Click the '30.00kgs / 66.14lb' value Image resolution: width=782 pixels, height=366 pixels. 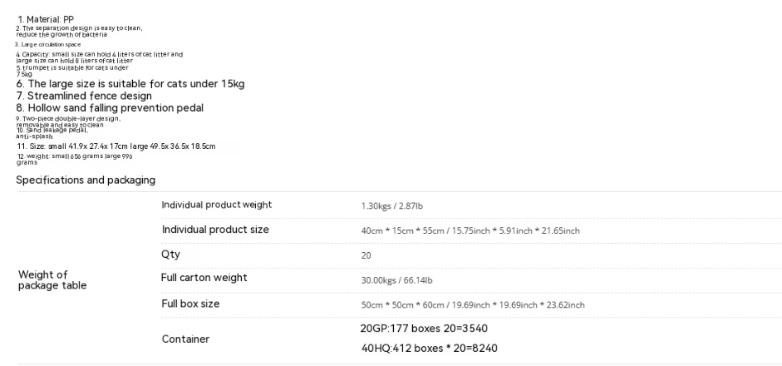(397, 280)
